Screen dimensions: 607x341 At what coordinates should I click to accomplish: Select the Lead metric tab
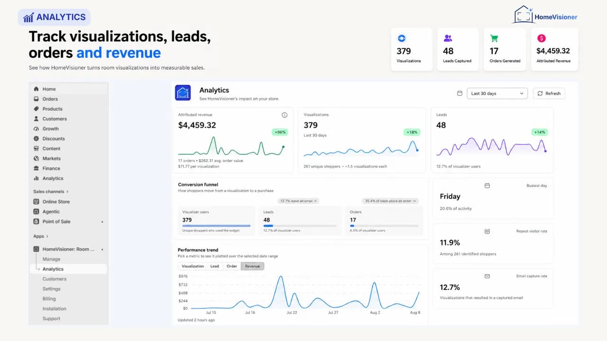215,266
